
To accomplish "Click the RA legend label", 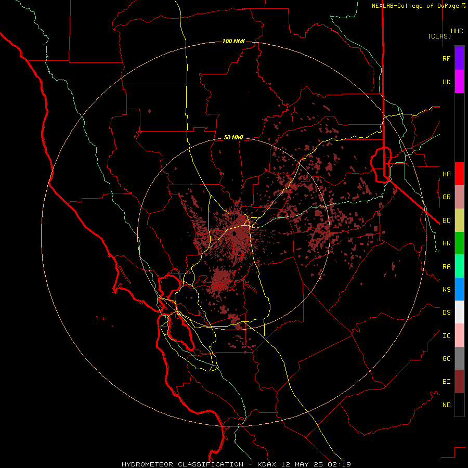I will [446, 267].
